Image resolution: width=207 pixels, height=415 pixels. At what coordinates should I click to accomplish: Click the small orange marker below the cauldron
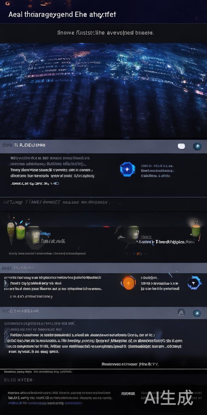(x=138, y=254)
